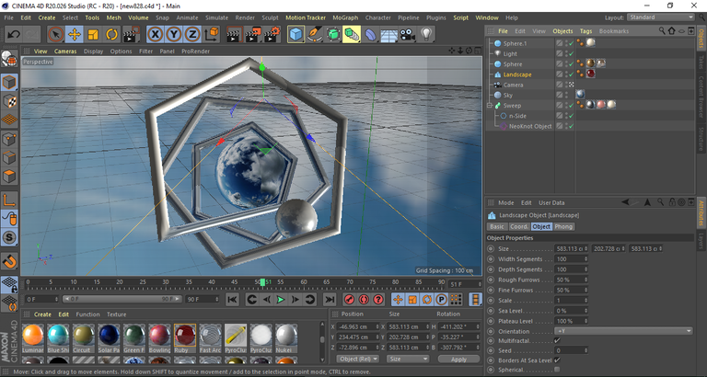
Task: Go to start of timeline
Action: 232,299
